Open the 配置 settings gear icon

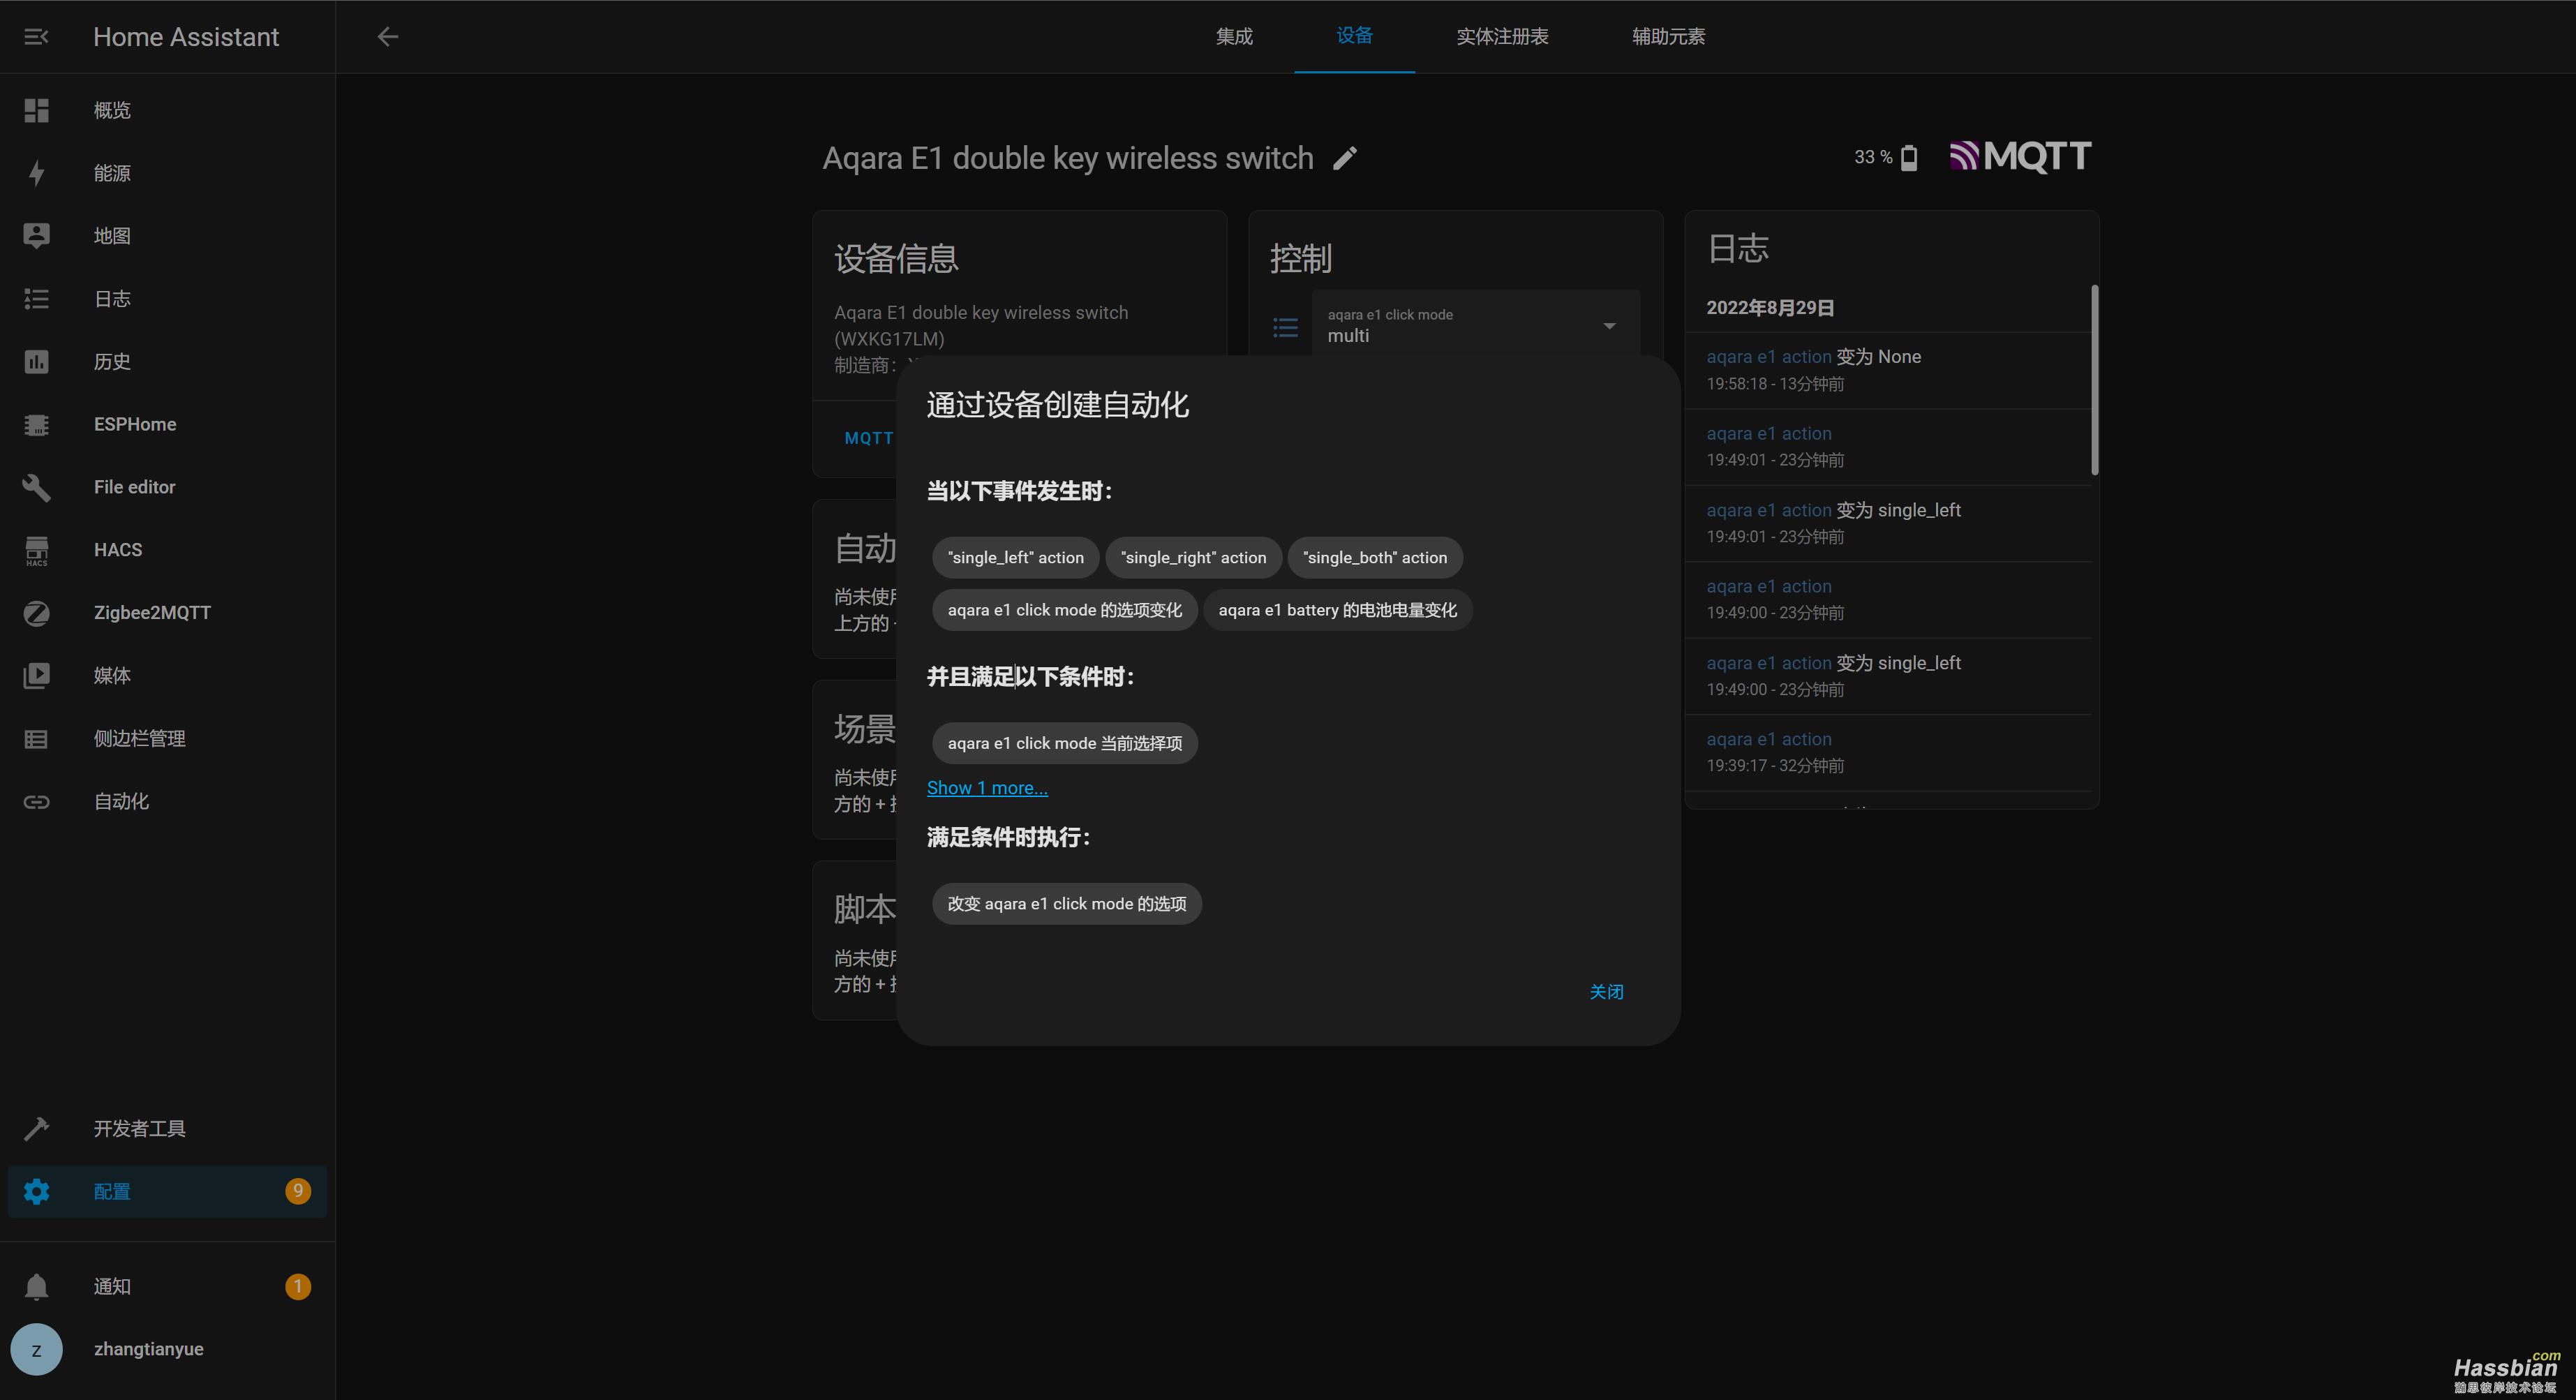[x=36, y=1192]
